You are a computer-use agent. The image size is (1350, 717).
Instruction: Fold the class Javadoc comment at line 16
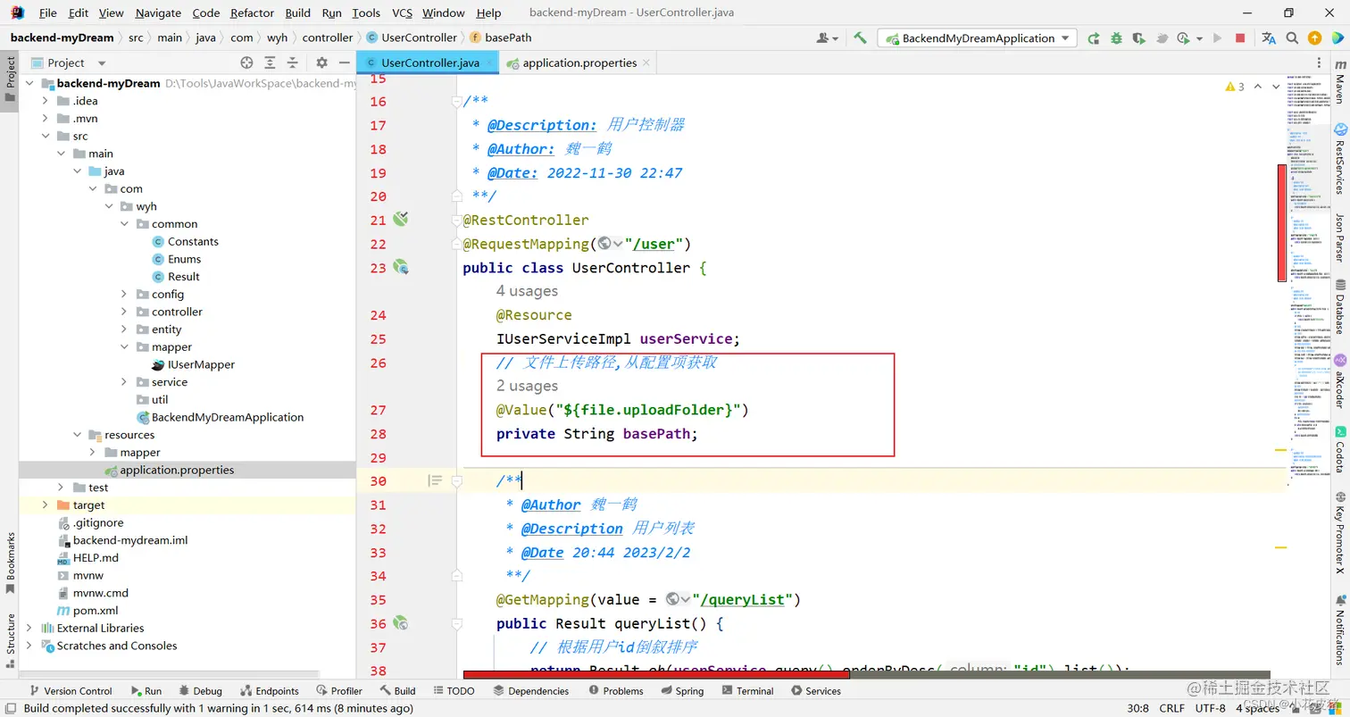click(x=456, y=102)
